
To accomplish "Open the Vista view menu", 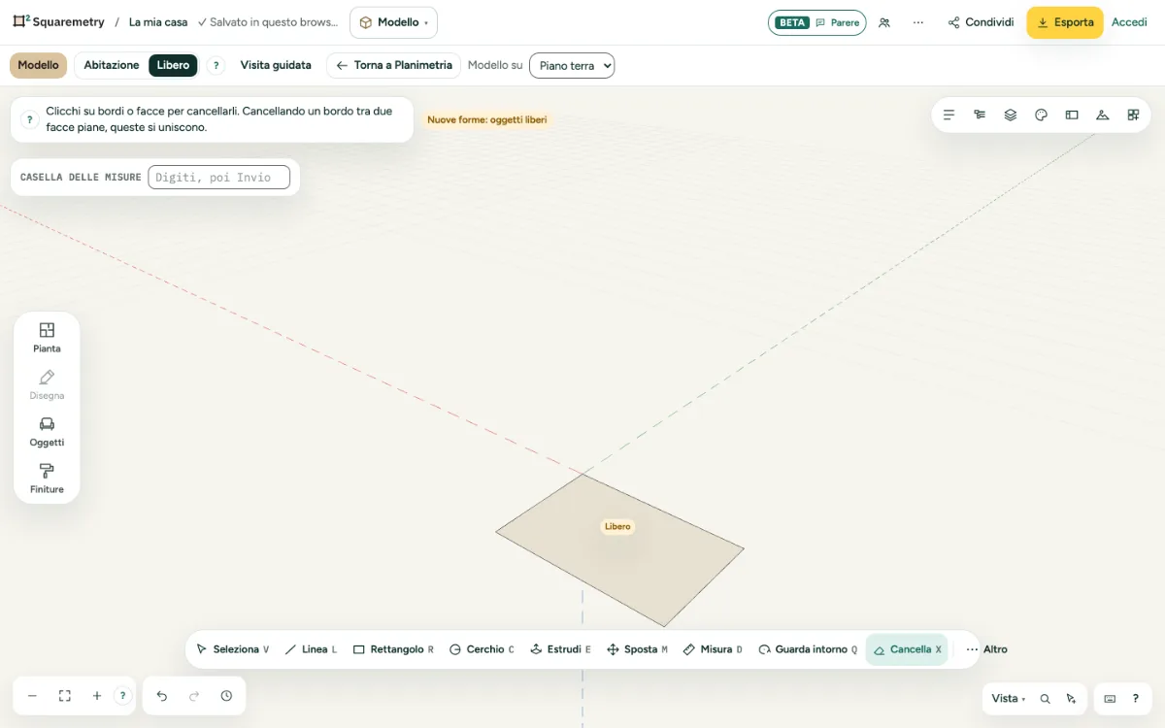I will [1008, 699].
